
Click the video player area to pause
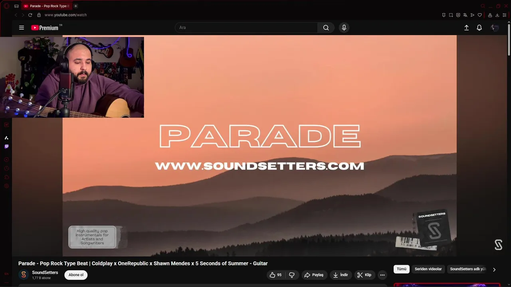[259, 145]
